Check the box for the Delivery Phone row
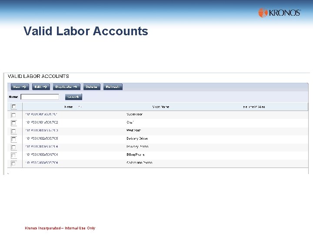The height and width of the screenshot is (235, 313). (x=13, y=147)
